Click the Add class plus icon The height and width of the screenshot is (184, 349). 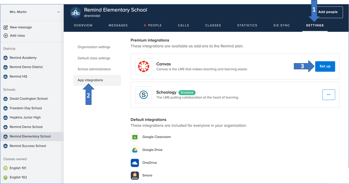pyautogui.click(x=5, y=36)
